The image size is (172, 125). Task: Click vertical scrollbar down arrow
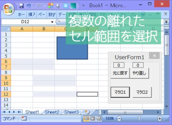click(x=167, y=106)
